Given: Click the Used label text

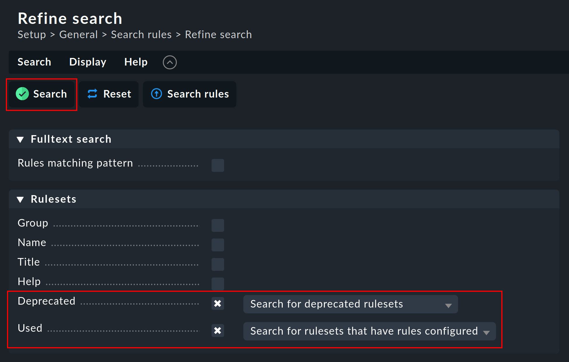Looking at the screenshot, I should (30, 328).
